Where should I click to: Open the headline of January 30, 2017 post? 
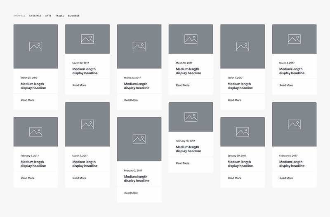(240, 164)
